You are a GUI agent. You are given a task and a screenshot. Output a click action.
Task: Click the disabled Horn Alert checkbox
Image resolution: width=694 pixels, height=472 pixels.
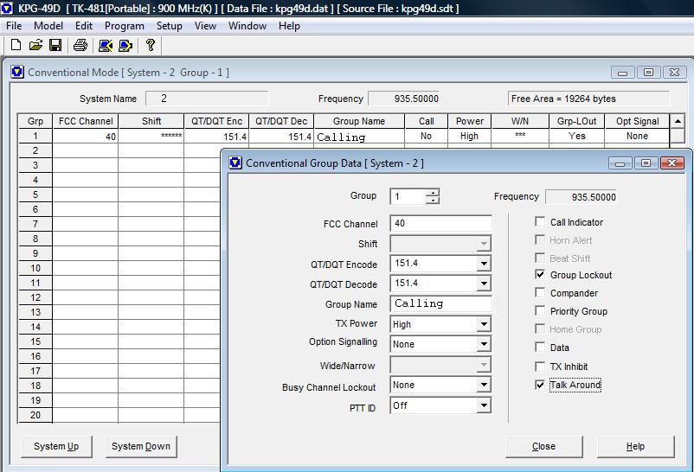540,239
